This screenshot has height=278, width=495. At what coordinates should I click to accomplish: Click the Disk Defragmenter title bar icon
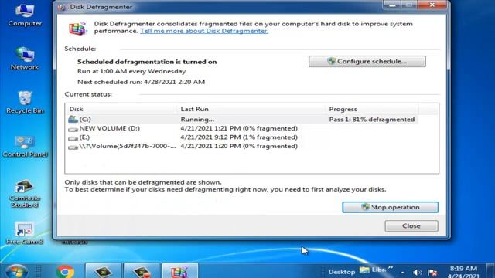point(62,7)
